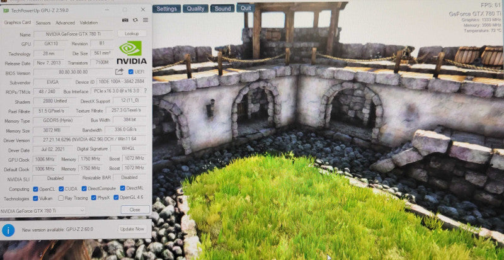The height and width of the screenshot is (260, 504).
Task: Toggle the UEFI checkbox
Action: point(130,72)
